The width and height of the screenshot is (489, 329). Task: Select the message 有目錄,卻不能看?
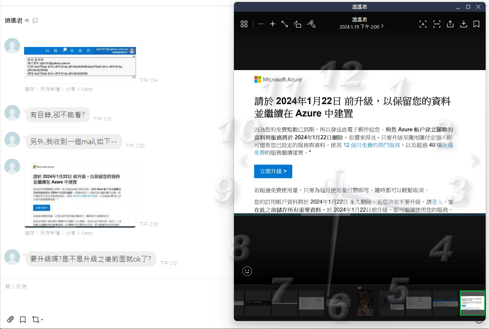58,115
